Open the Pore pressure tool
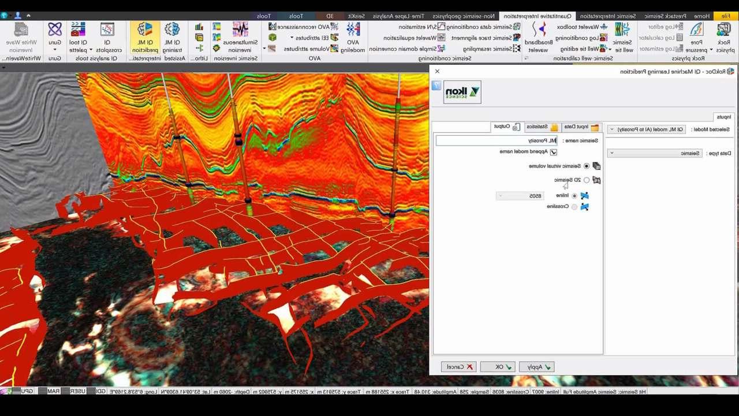Viewport: 739px width, 416px height. point(696,38)
